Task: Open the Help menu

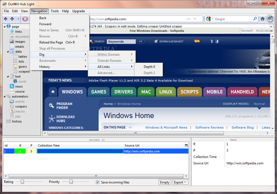Action: (x=65, y=11)
